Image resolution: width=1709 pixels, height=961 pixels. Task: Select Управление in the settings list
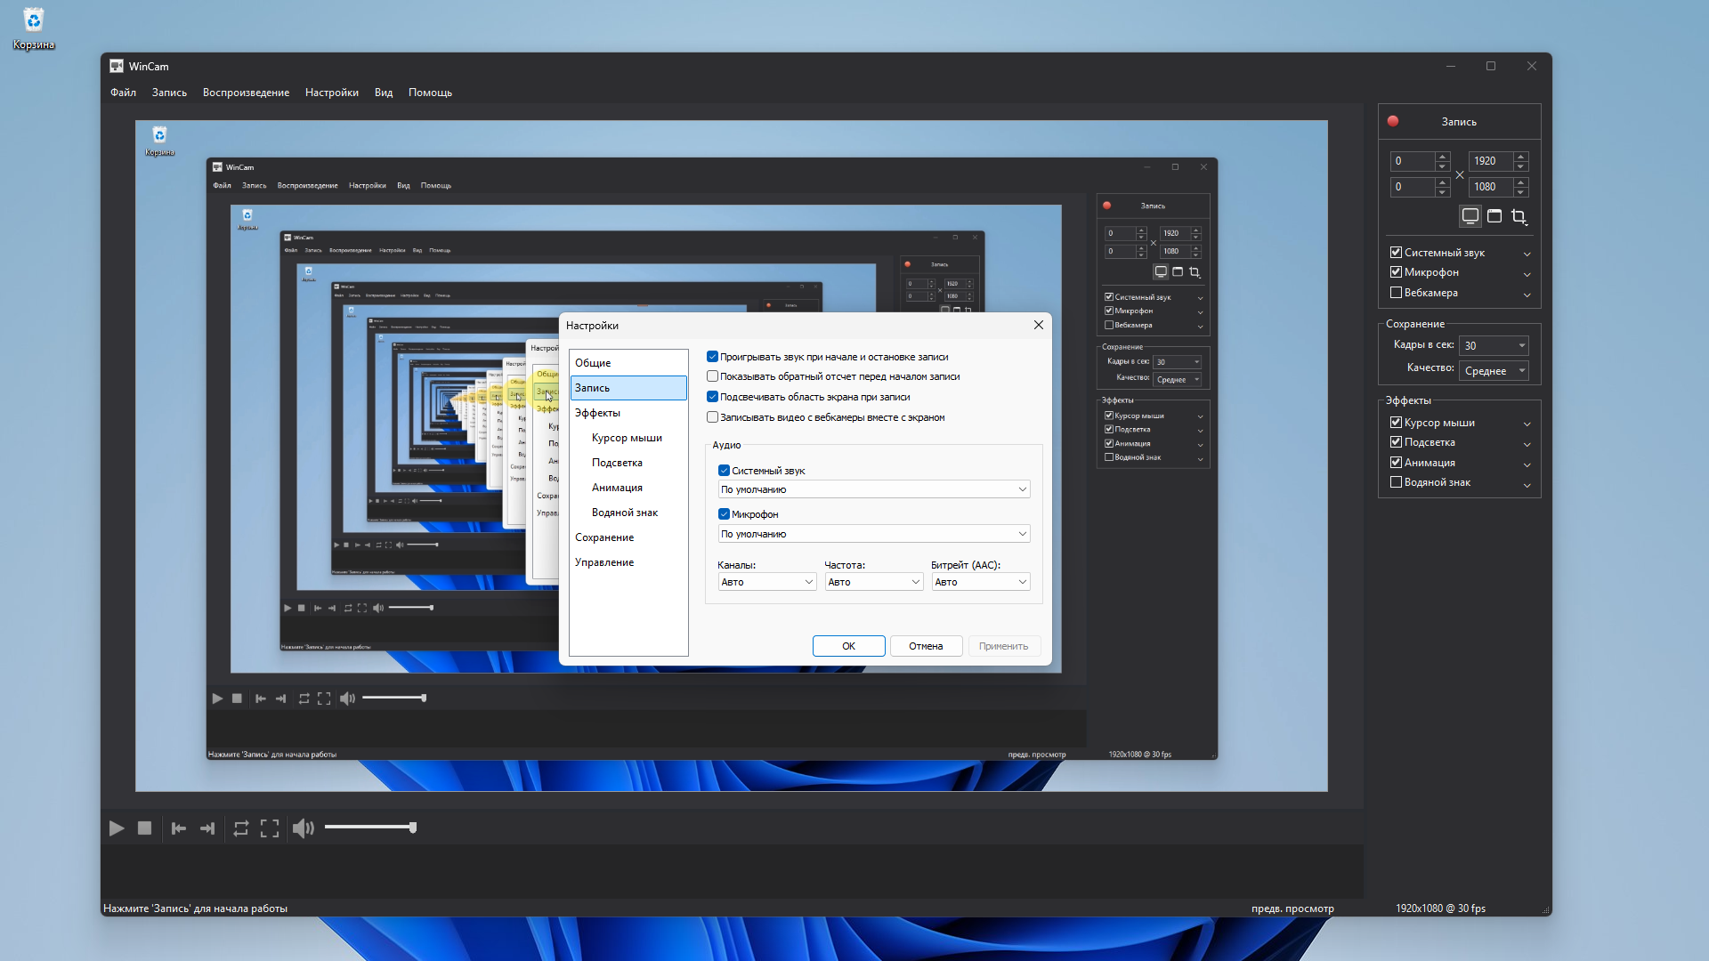coord(628,562)
